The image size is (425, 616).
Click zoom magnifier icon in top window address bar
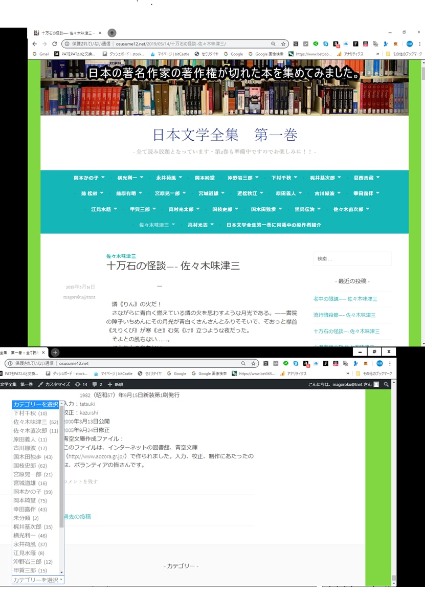click(274, 44)
